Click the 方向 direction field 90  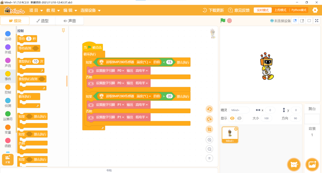(x=295, y=118)
